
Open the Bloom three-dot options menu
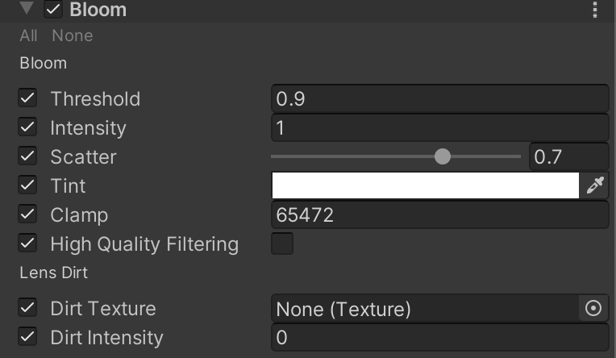pyautogui.click(x=595, y=10)
